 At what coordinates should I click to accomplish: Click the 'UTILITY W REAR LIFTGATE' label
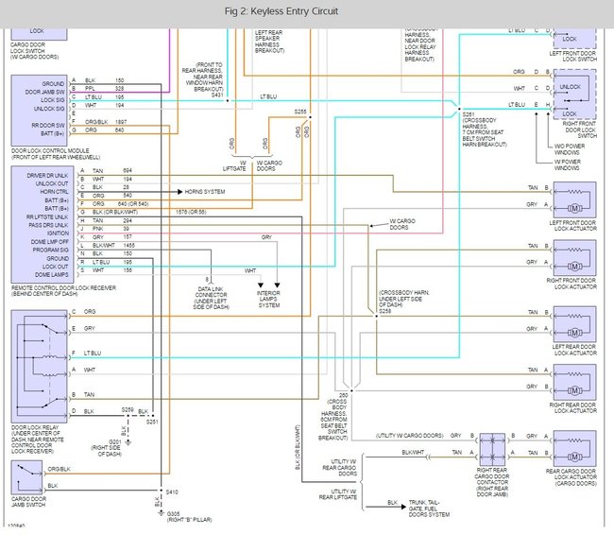click(338, 494)
